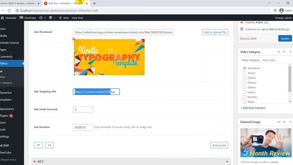Open the updates icon in admin bar

pos(43,18)
